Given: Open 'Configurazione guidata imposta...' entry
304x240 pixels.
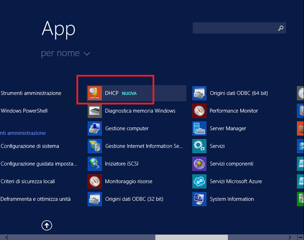Looking at the screenshot, I should pyautogui.click(x=39, y=164).
